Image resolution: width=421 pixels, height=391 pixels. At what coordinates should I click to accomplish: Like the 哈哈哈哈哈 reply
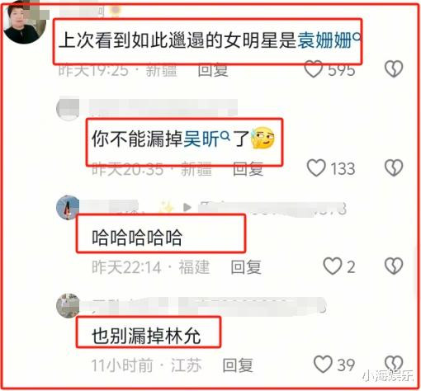coord(333,266)
